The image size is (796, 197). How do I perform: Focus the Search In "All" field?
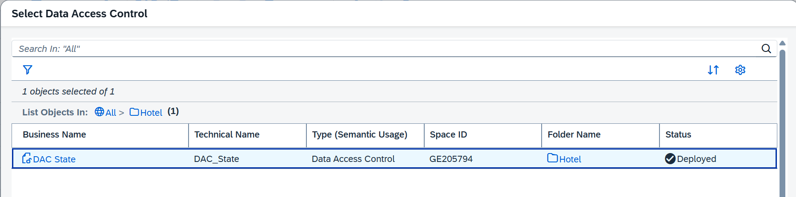(x=387, y=49)
